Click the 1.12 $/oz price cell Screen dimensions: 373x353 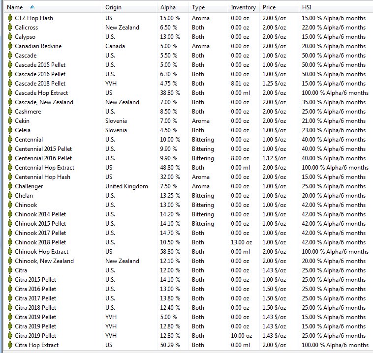tap(274, 158)
